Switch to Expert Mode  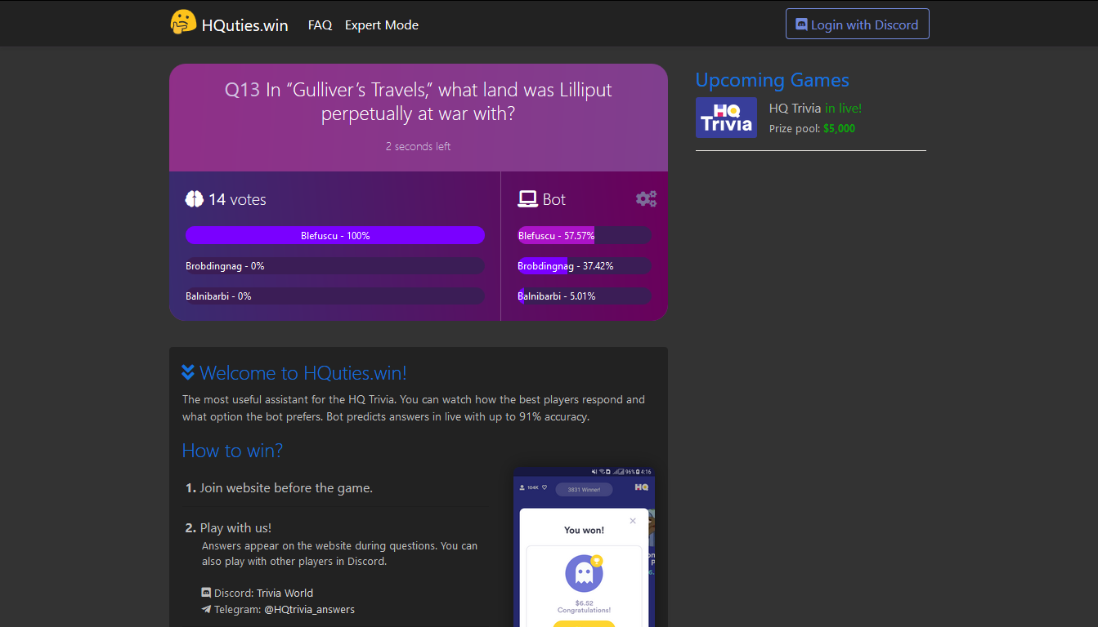382,25
